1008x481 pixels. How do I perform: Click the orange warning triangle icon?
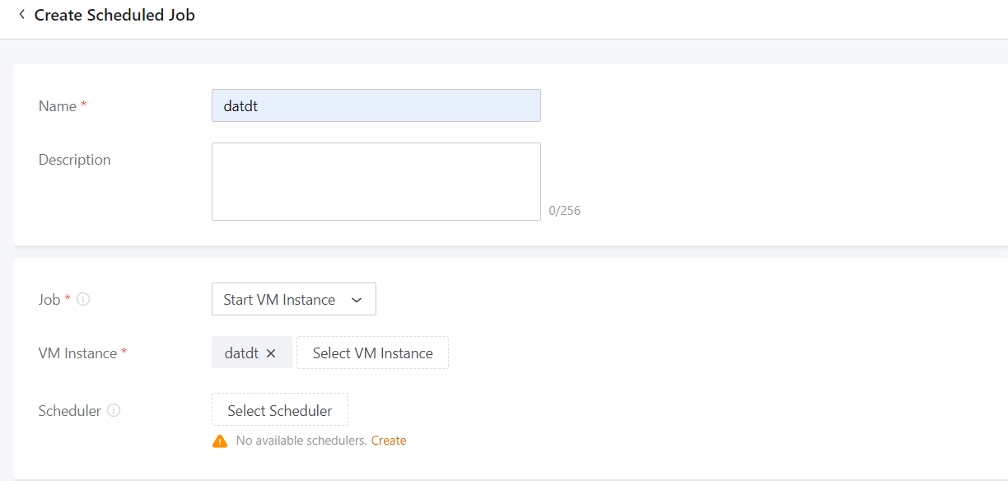point(220,441)
